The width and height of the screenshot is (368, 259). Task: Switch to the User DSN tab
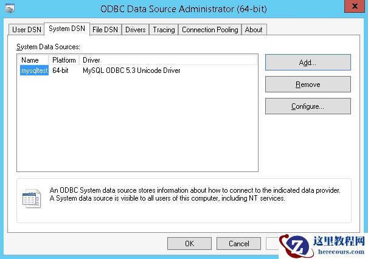(27, 29)
